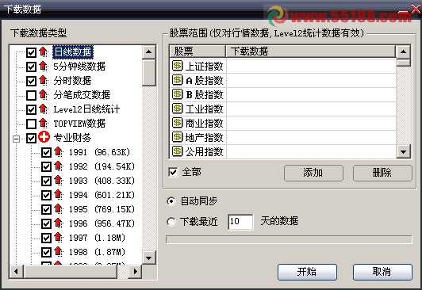This screenshot has height=290, width=422.
Task: Select the 上证指数 row
Action: coord(283,66)
